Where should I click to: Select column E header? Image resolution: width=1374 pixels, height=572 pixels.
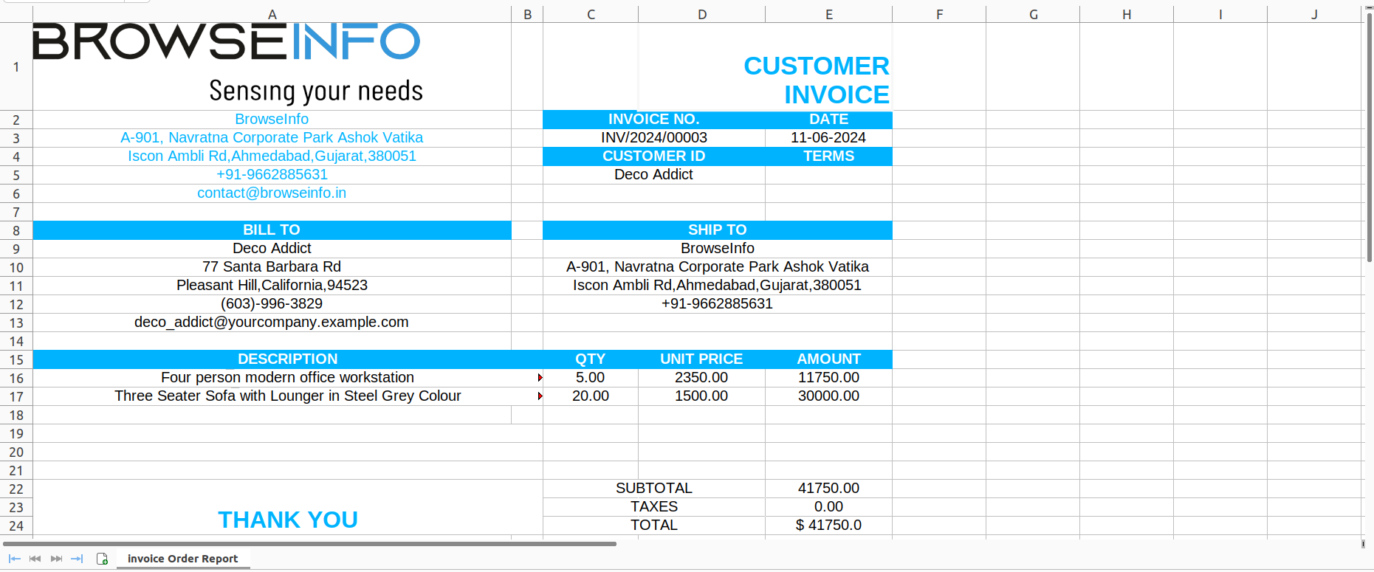point(828,15)
